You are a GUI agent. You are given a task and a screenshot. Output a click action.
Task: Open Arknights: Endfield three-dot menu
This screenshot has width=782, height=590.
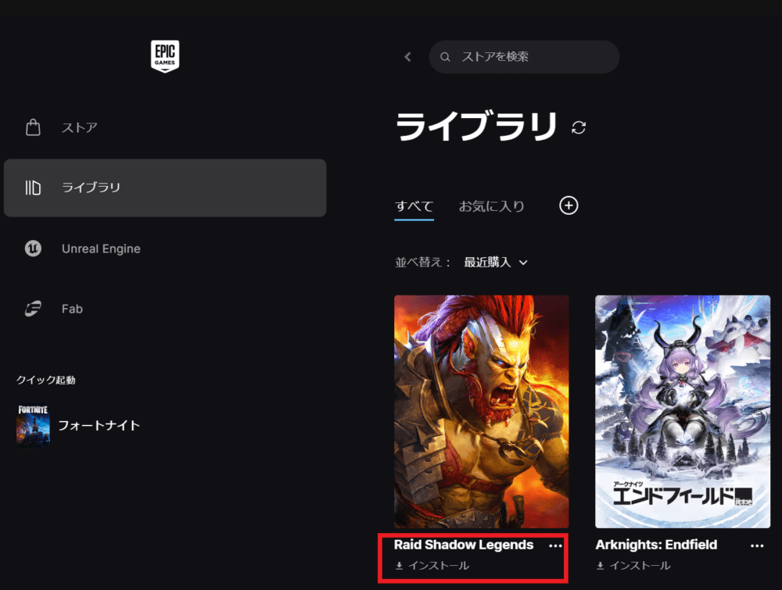757,545
